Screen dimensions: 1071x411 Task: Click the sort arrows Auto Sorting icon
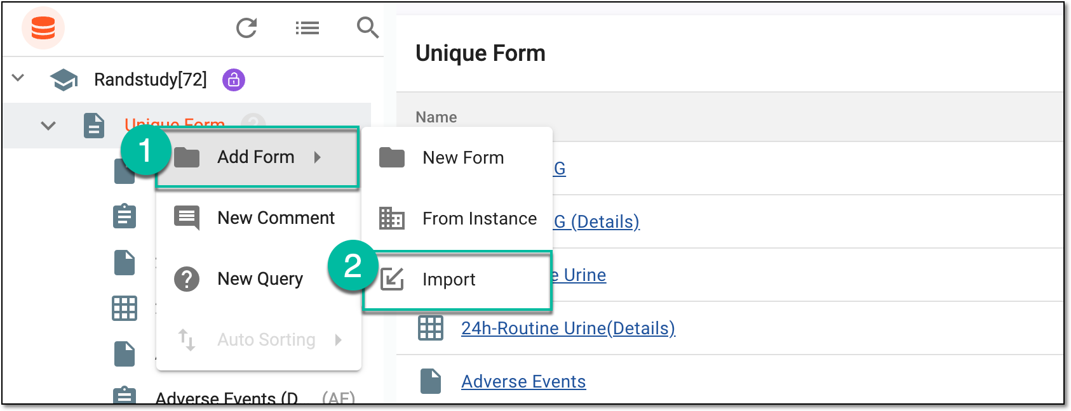tap(187, 340)
